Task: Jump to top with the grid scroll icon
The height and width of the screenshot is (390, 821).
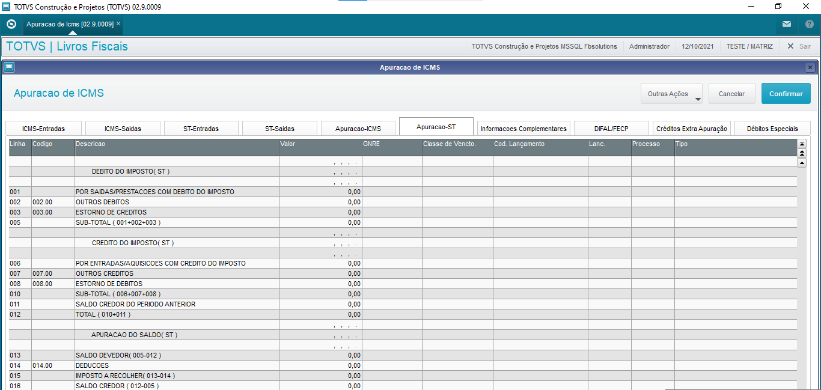Action: point(801,144)
